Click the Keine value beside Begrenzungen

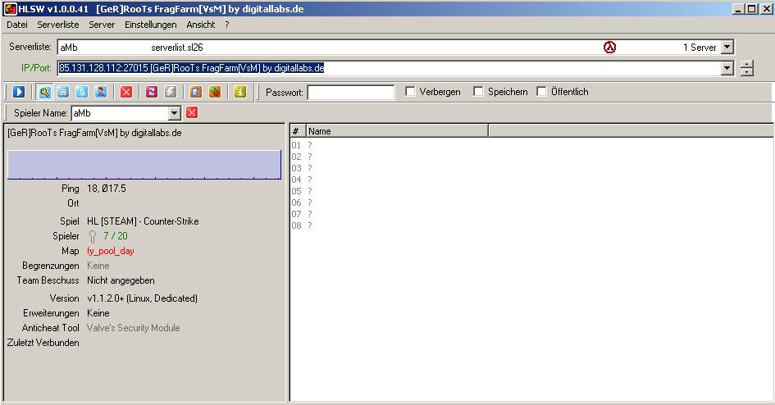(x=98, y=266)
